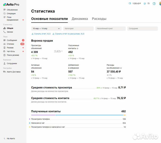
Task: Click the red Отклики 370 badge
Action: 22,44
